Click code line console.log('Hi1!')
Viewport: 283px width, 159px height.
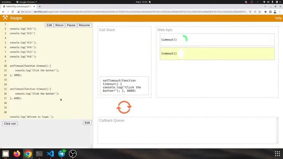(23, 29)
